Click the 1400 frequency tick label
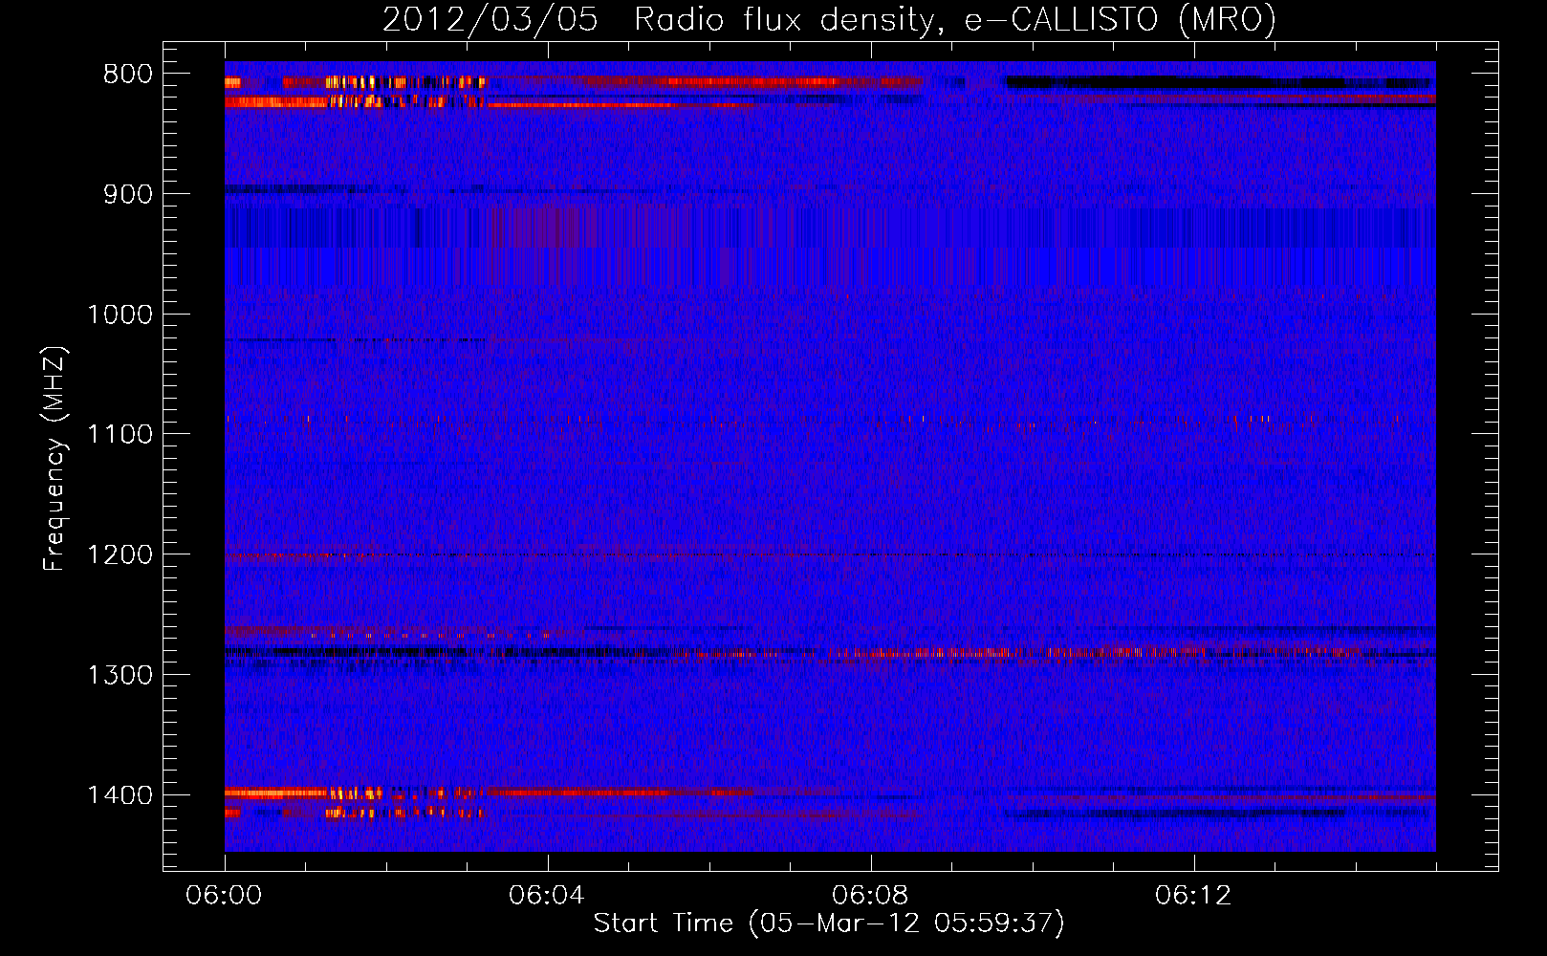Image resolution: width=1547 pixels, height=956 pixels. (120, 795)
